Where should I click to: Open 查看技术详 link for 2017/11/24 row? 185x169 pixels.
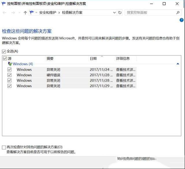(126, 69)
